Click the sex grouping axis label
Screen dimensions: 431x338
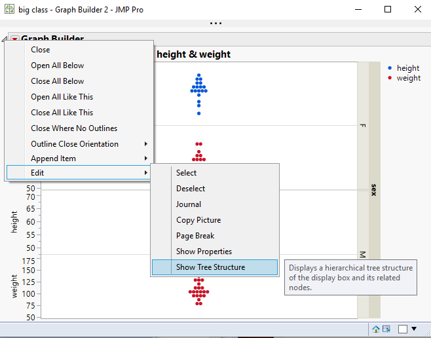click(x=373, y=190)
